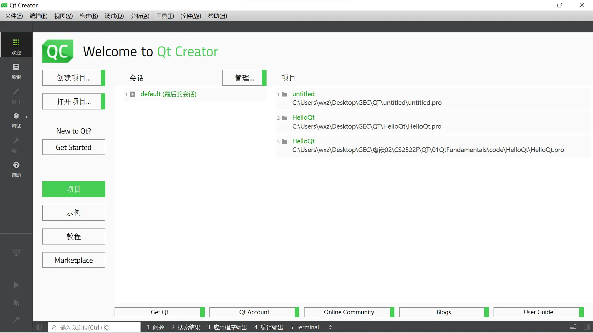Click the Get Qt link button

pyautogui.click(x=159, y=312)
